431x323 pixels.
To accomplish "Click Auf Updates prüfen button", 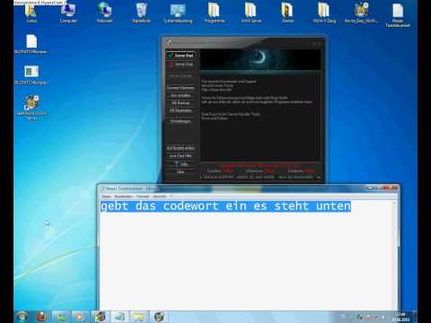I will 180,148.
